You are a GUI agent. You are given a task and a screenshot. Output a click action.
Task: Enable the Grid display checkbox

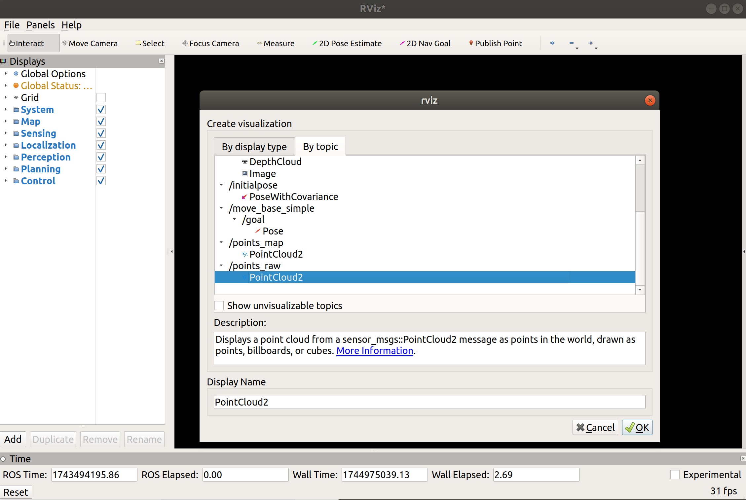(x=101, y=97)
